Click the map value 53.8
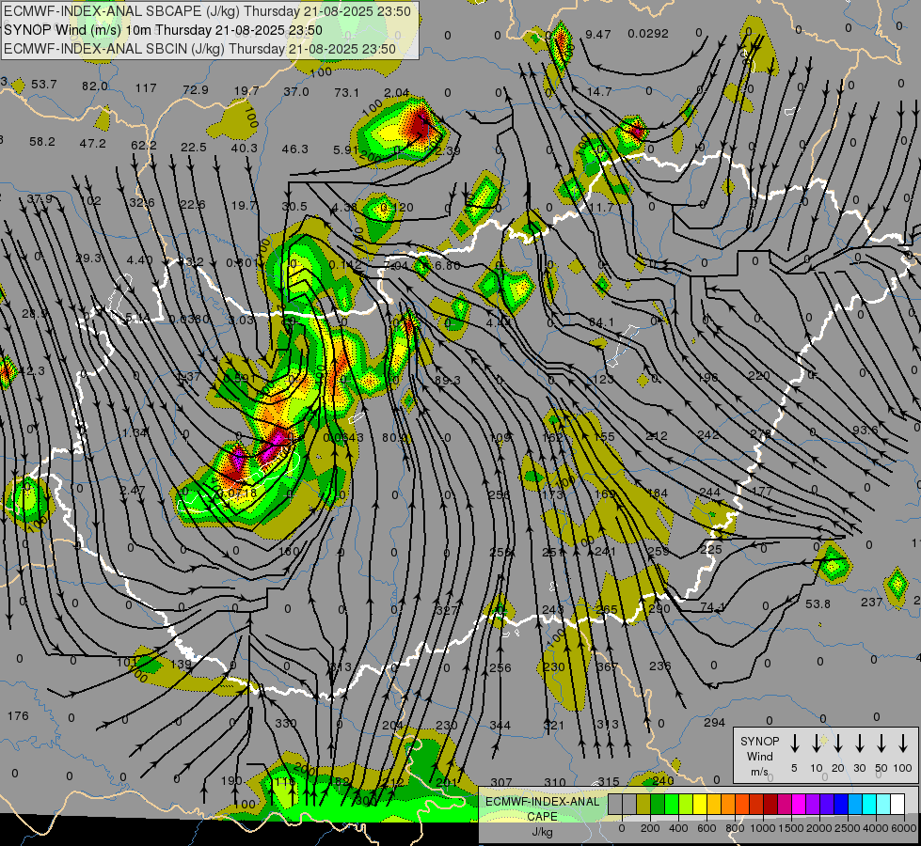Viewport: 921px width, 846px height. (818, 604)
